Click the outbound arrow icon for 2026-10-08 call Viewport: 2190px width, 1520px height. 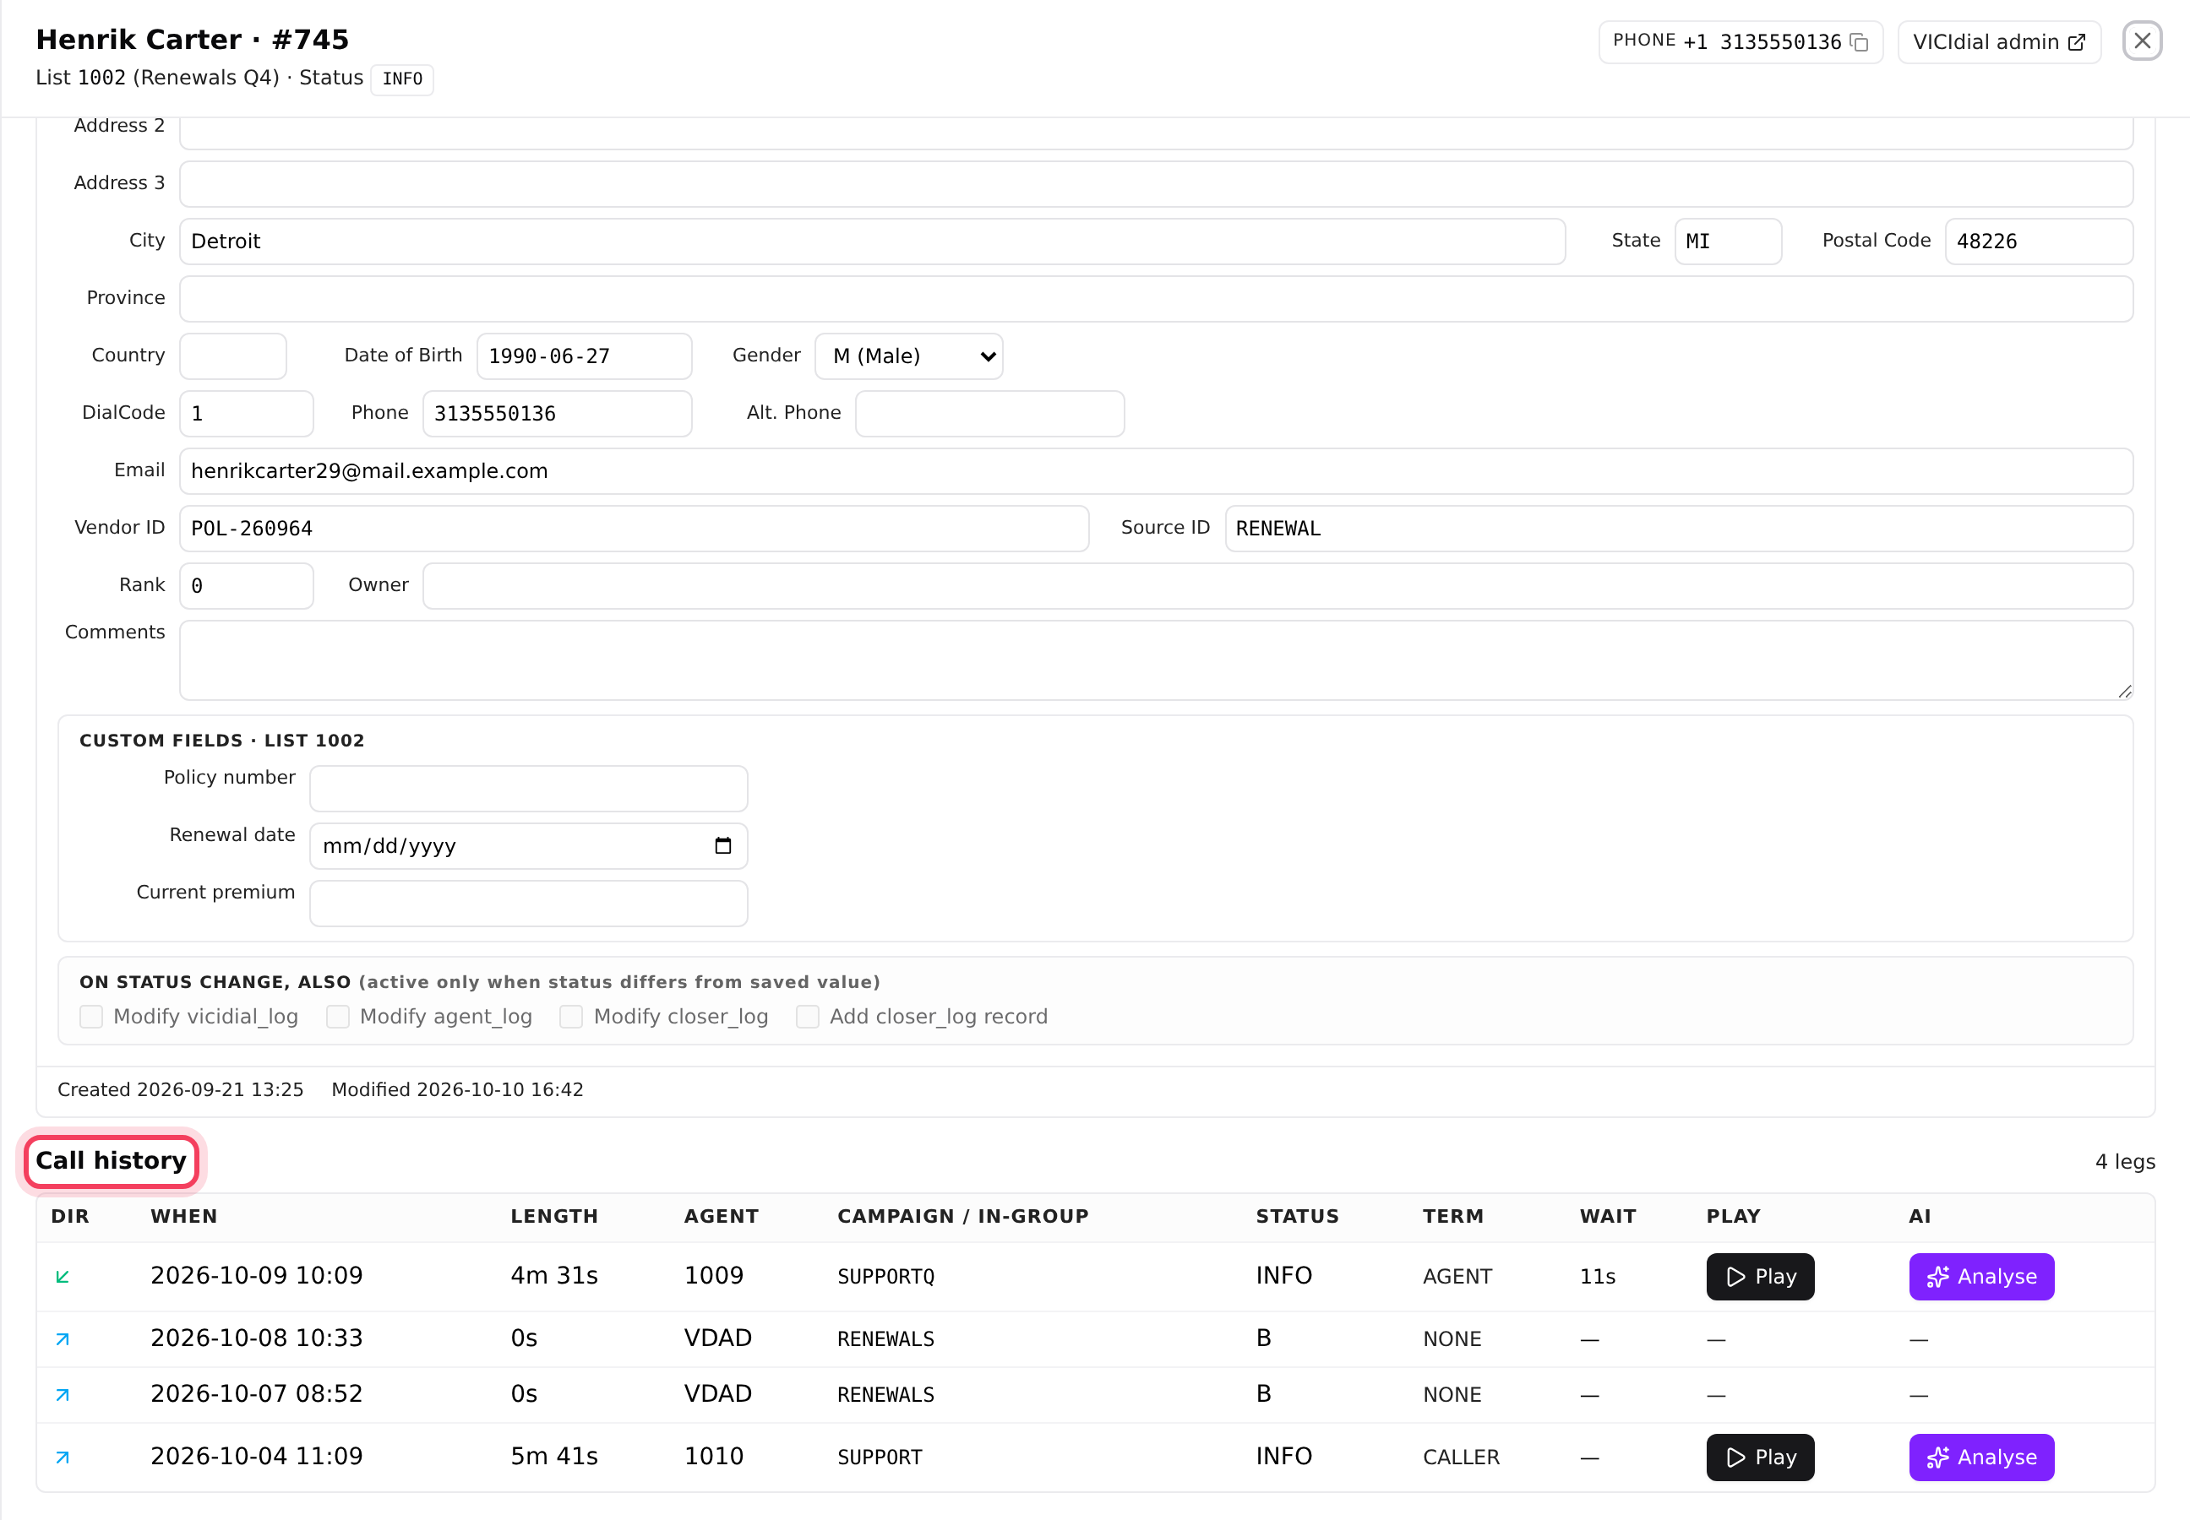pos(63,1339)
